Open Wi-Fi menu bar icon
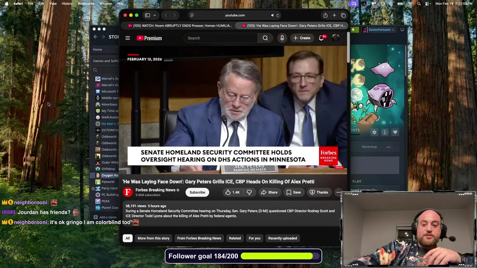This screenshot has width=477, height=268. 410,4
